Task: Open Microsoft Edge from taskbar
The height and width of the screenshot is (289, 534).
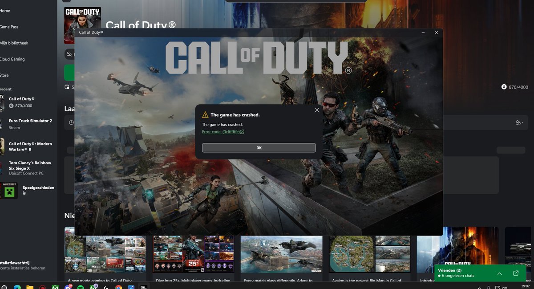Action: click(17, 287)
